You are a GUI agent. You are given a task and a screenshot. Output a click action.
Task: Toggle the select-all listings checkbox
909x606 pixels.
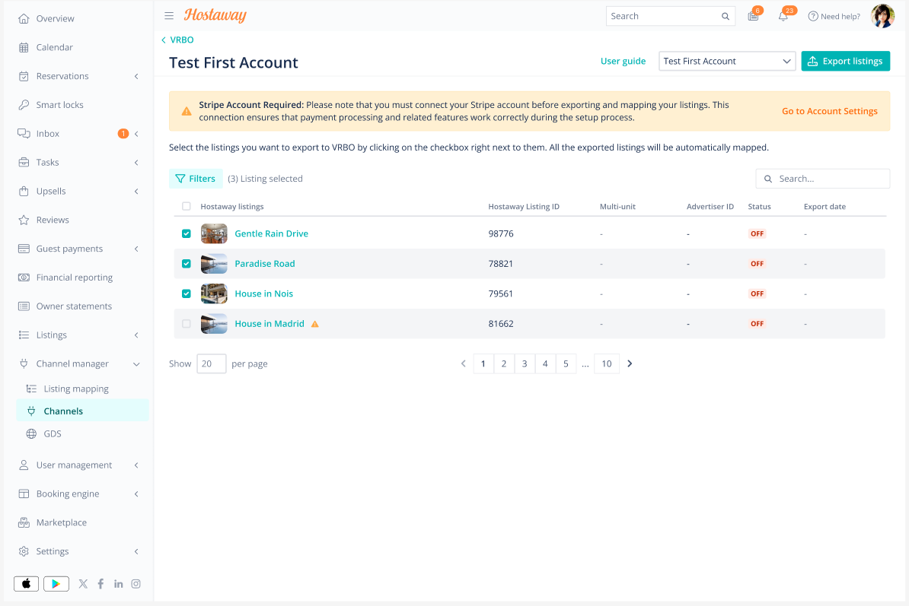186,206
